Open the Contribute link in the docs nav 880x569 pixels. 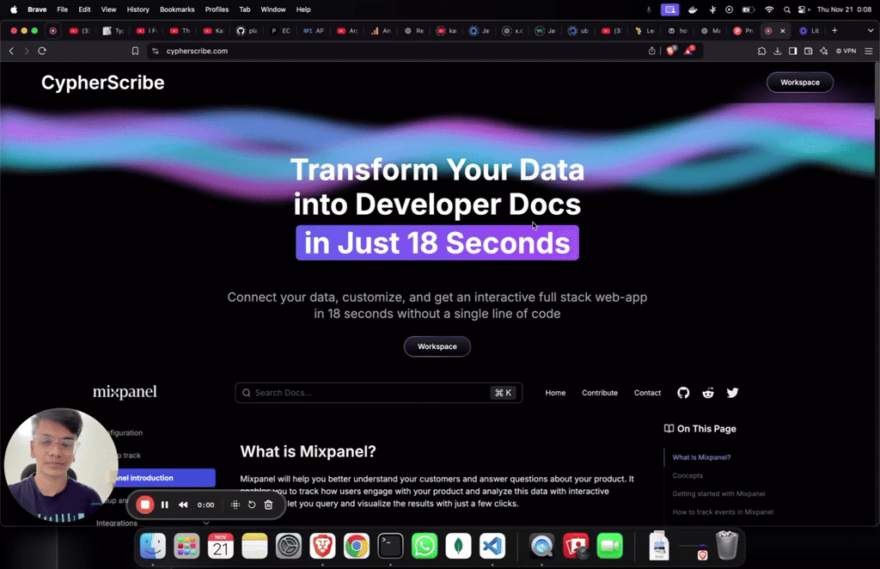tap(599, 393)
